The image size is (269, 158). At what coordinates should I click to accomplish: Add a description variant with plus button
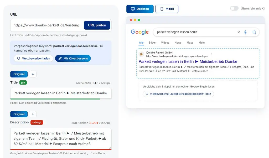tap(33, 114)
